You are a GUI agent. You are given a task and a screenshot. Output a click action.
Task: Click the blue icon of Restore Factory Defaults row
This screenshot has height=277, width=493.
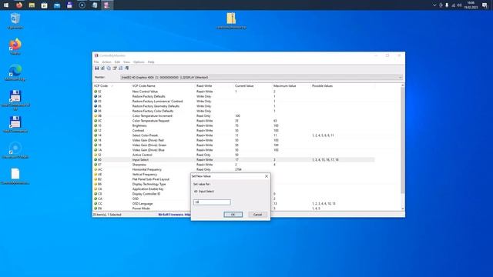pos(96,96)
